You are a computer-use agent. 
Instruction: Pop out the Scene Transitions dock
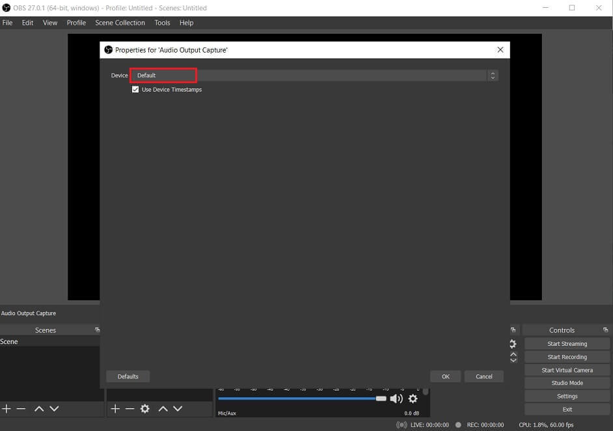[x=513, y=330]
